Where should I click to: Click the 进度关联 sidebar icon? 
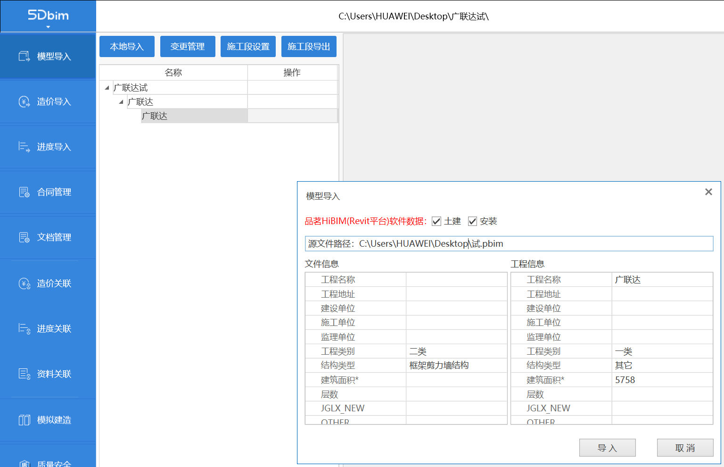tap(24, 329)
